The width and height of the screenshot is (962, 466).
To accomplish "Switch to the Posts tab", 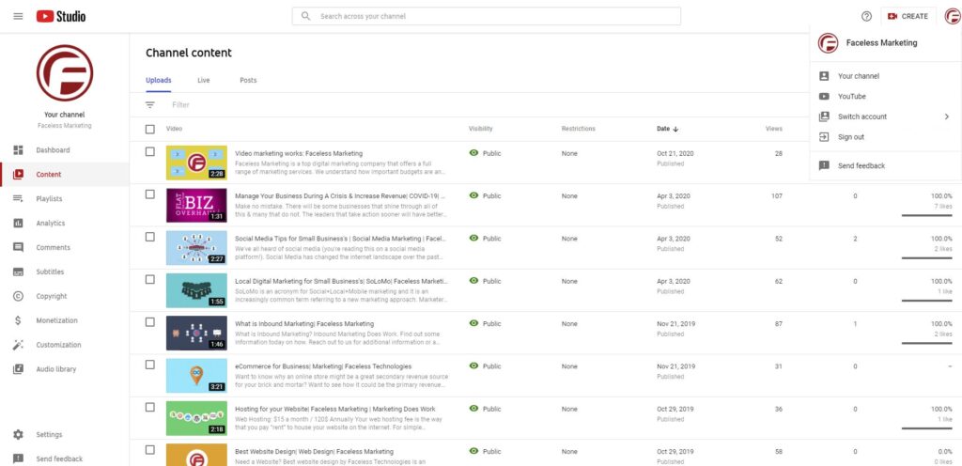I will point(248,80).
